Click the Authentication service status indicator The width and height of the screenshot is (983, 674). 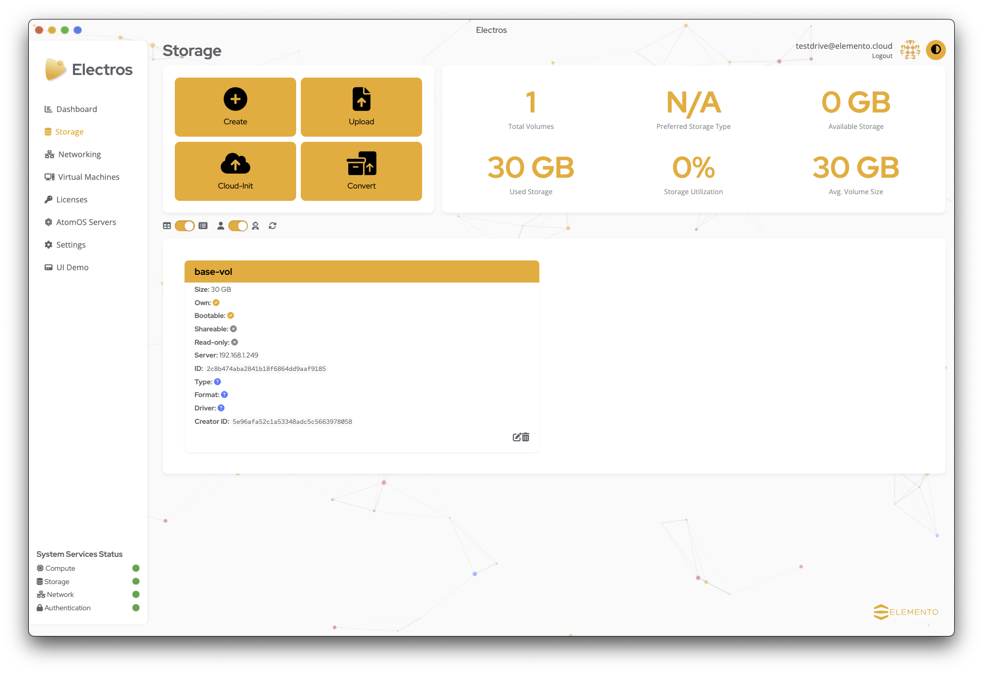[136, 608]
